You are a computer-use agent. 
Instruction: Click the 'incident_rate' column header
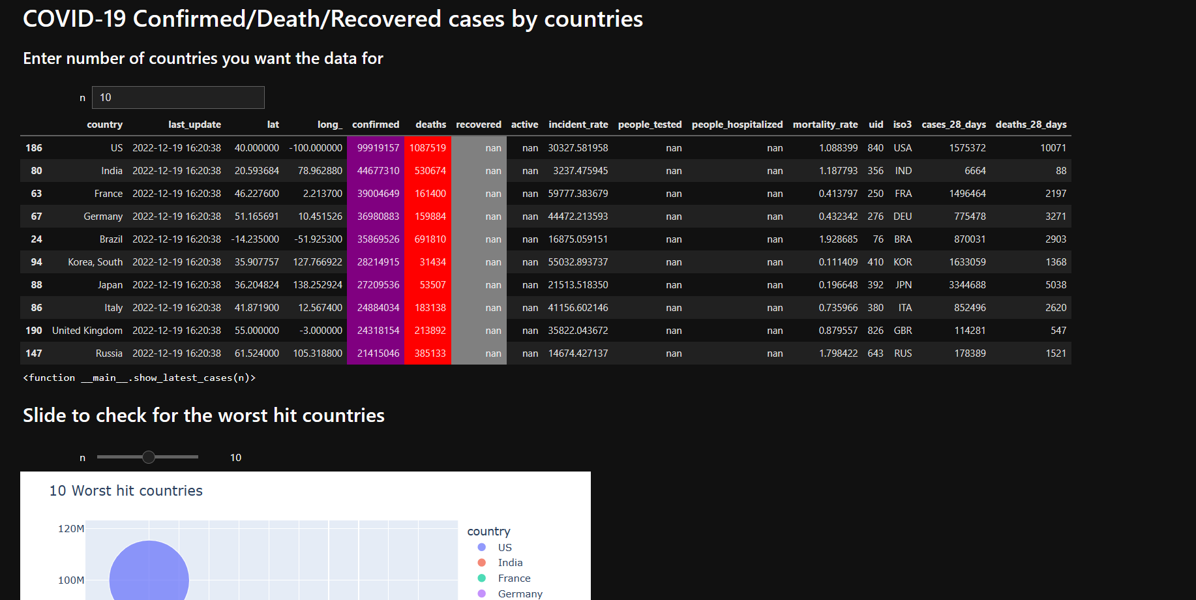(x=578, y=125)
